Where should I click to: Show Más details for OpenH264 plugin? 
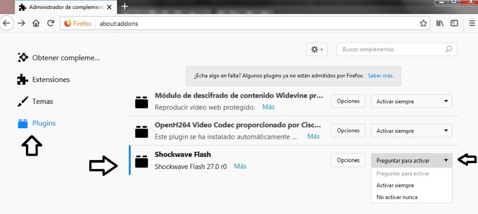[313, 137]
